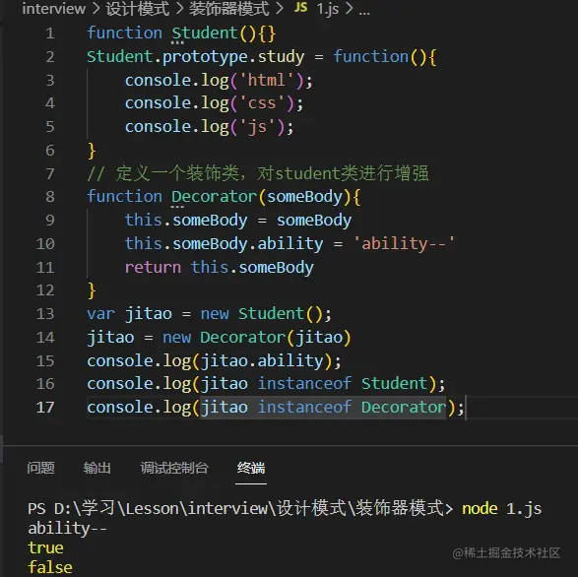Click line number 8 in gutter
Viewport: 578px width, 577px height.
50,197
